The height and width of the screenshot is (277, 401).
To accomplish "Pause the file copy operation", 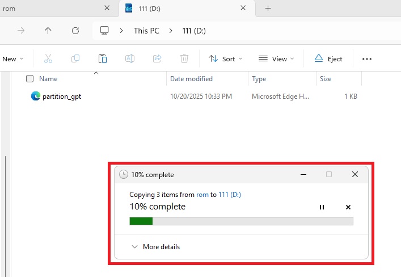I will [x=322, y=207].
